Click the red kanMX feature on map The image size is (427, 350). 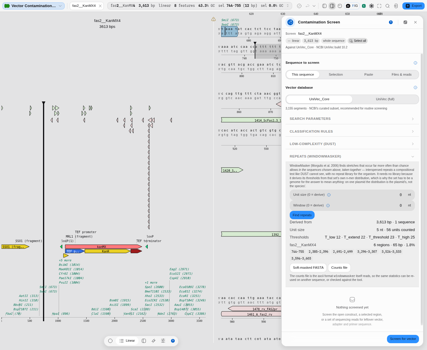[x=103, y=247]
